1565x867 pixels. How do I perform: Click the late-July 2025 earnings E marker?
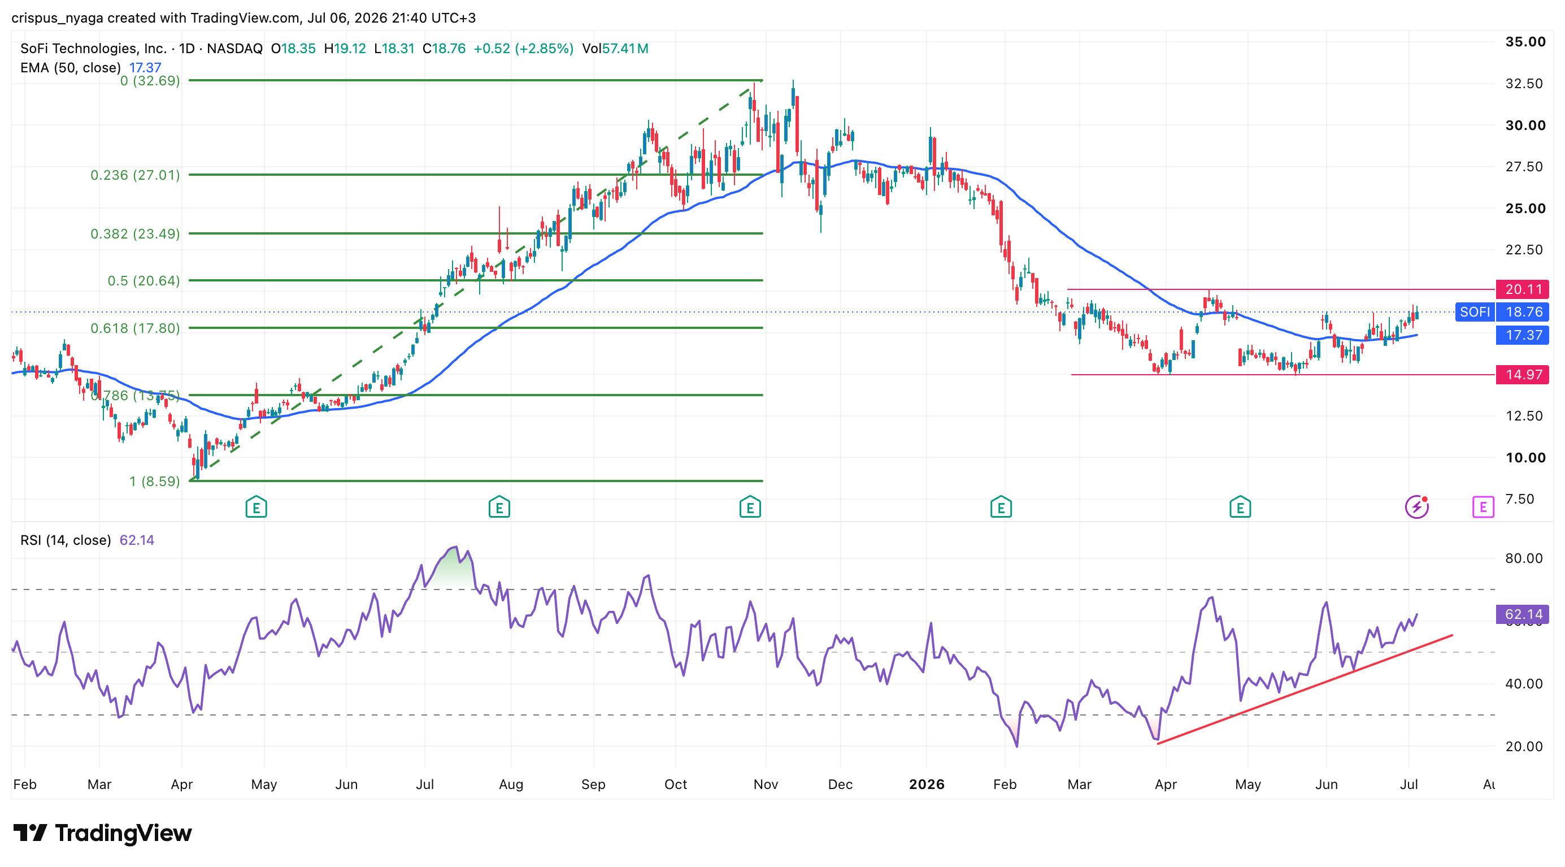tap(499, 507)
